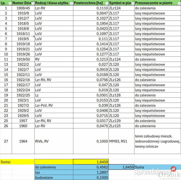Expand the Rodzaj i klasa użytku filter
The width and height of the screenshot is (181, 180).
click(71, 3)
